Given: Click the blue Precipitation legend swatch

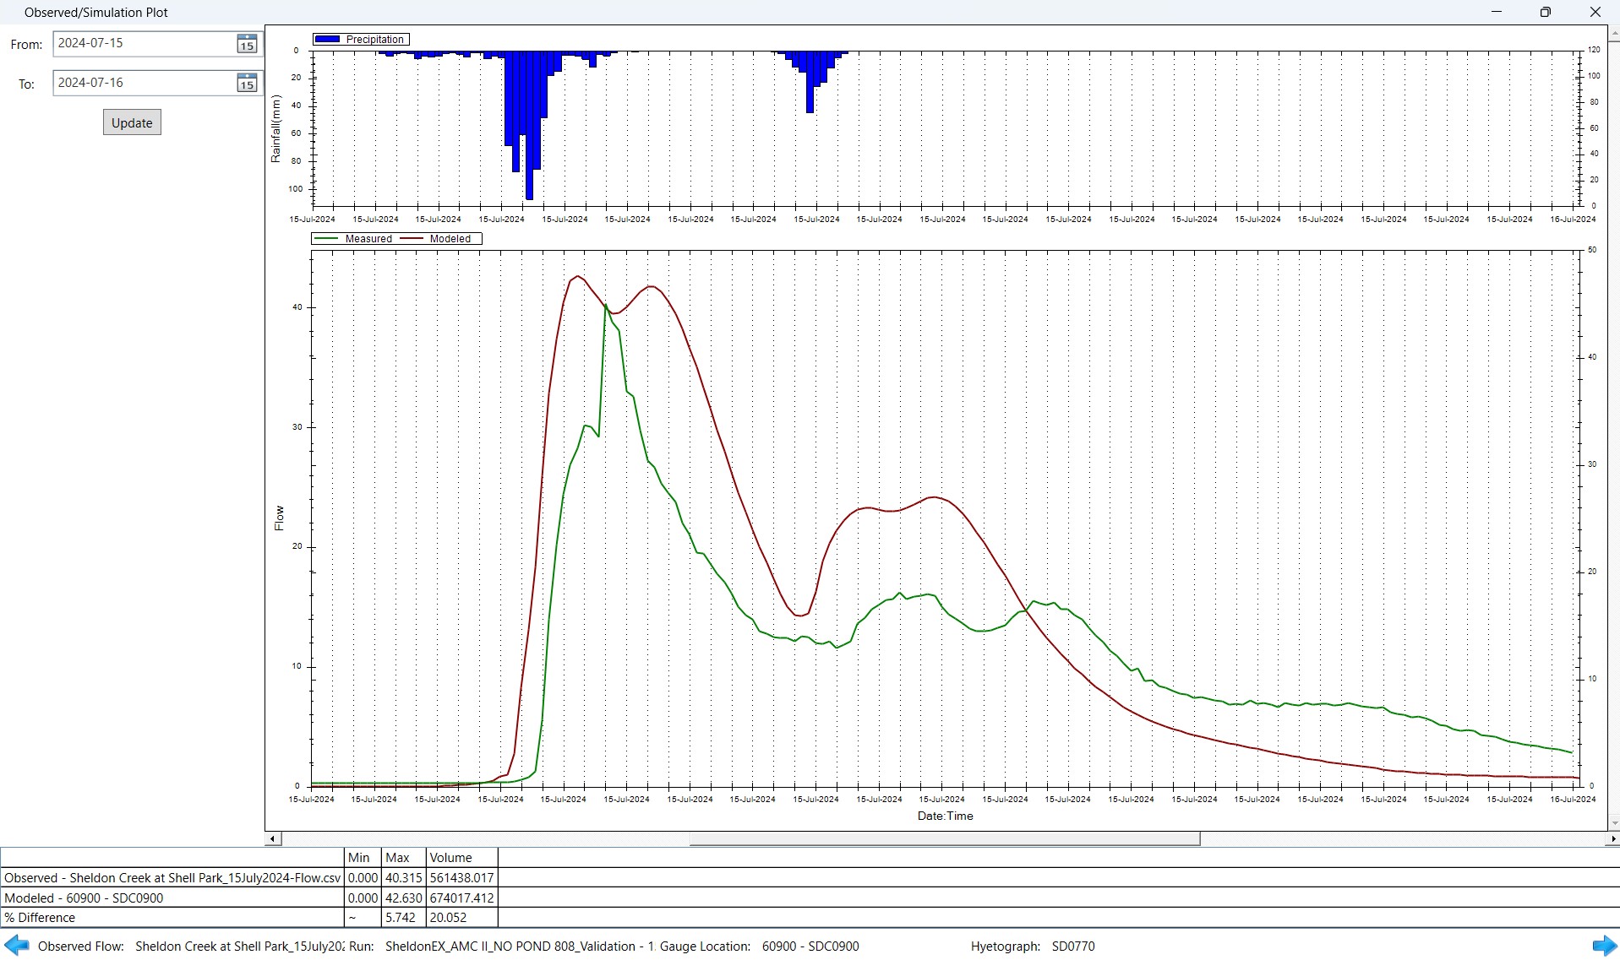Looking at the screenshot, I should coord(327,40).
